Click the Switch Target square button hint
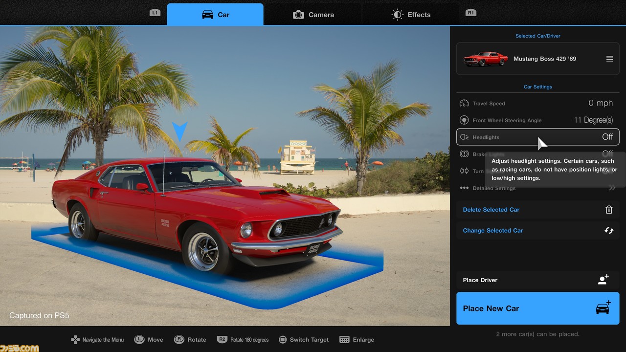 (304, 339)
